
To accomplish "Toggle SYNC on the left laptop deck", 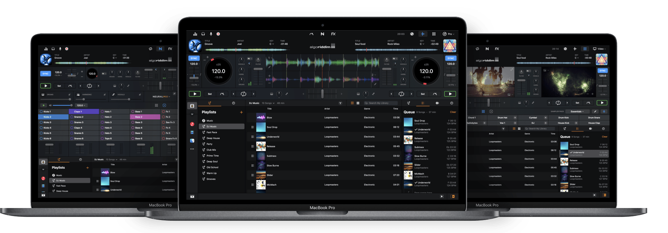I will point(45,74).
